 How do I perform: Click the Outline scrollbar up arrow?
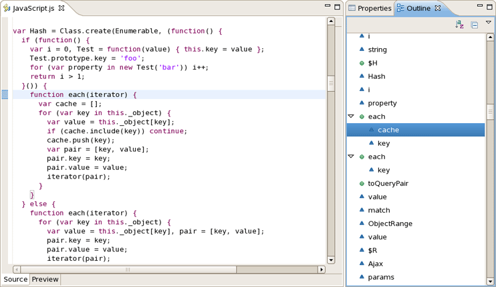490,37
